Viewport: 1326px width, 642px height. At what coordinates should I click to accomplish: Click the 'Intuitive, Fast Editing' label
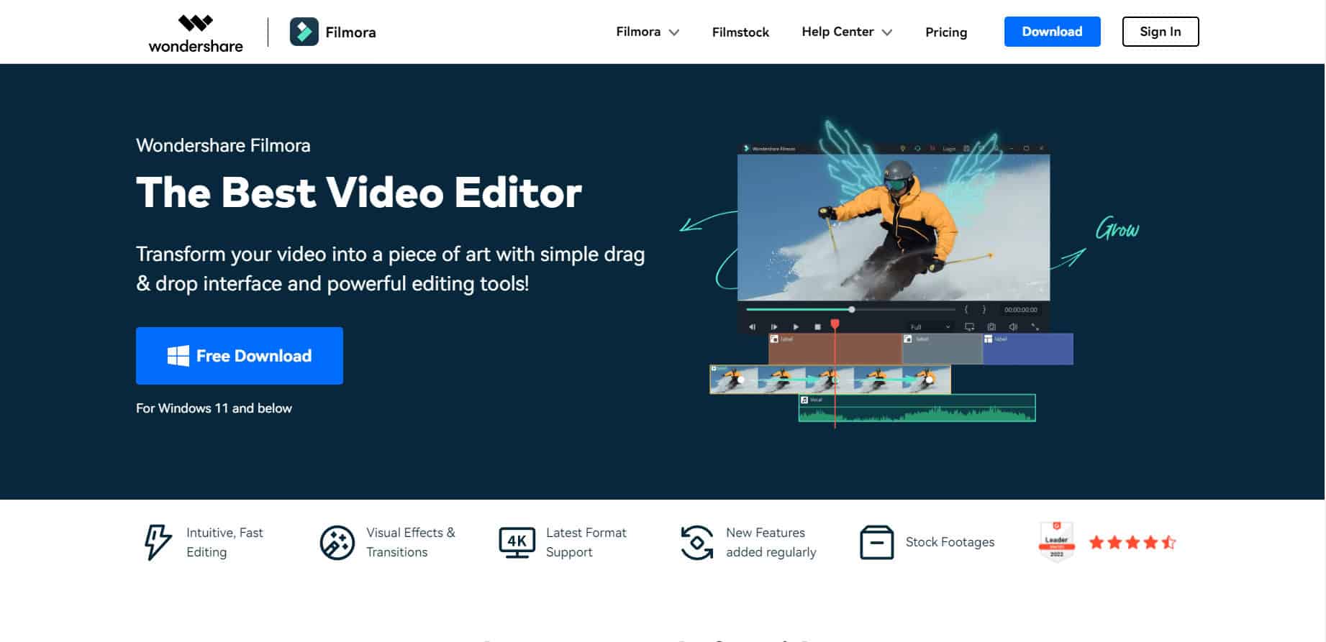click(x=224, y=543)
